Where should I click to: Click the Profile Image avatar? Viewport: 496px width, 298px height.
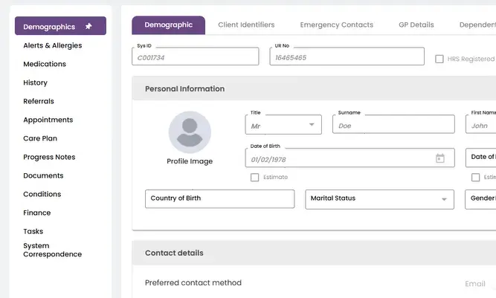tap(190, 132)
